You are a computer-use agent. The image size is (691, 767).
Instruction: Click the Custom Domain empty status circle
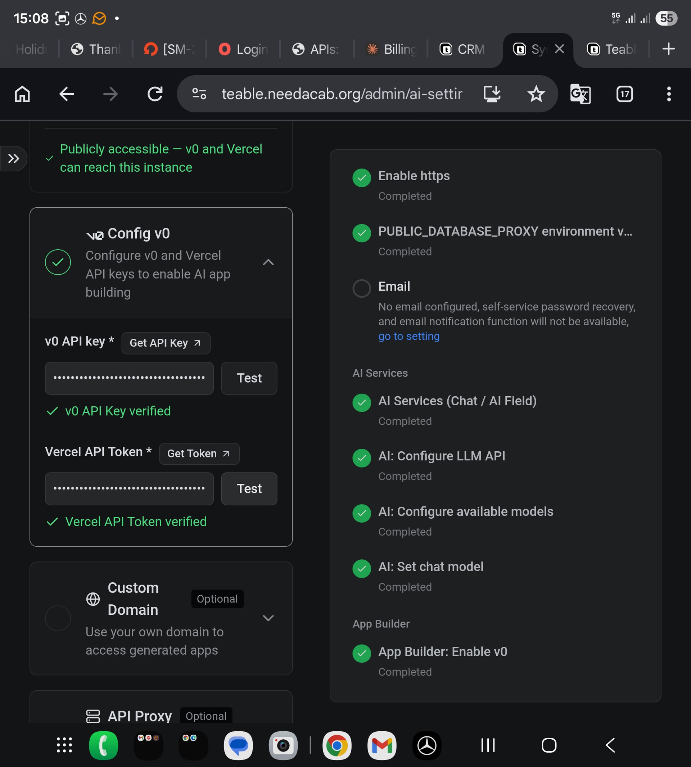pos(58,618)
